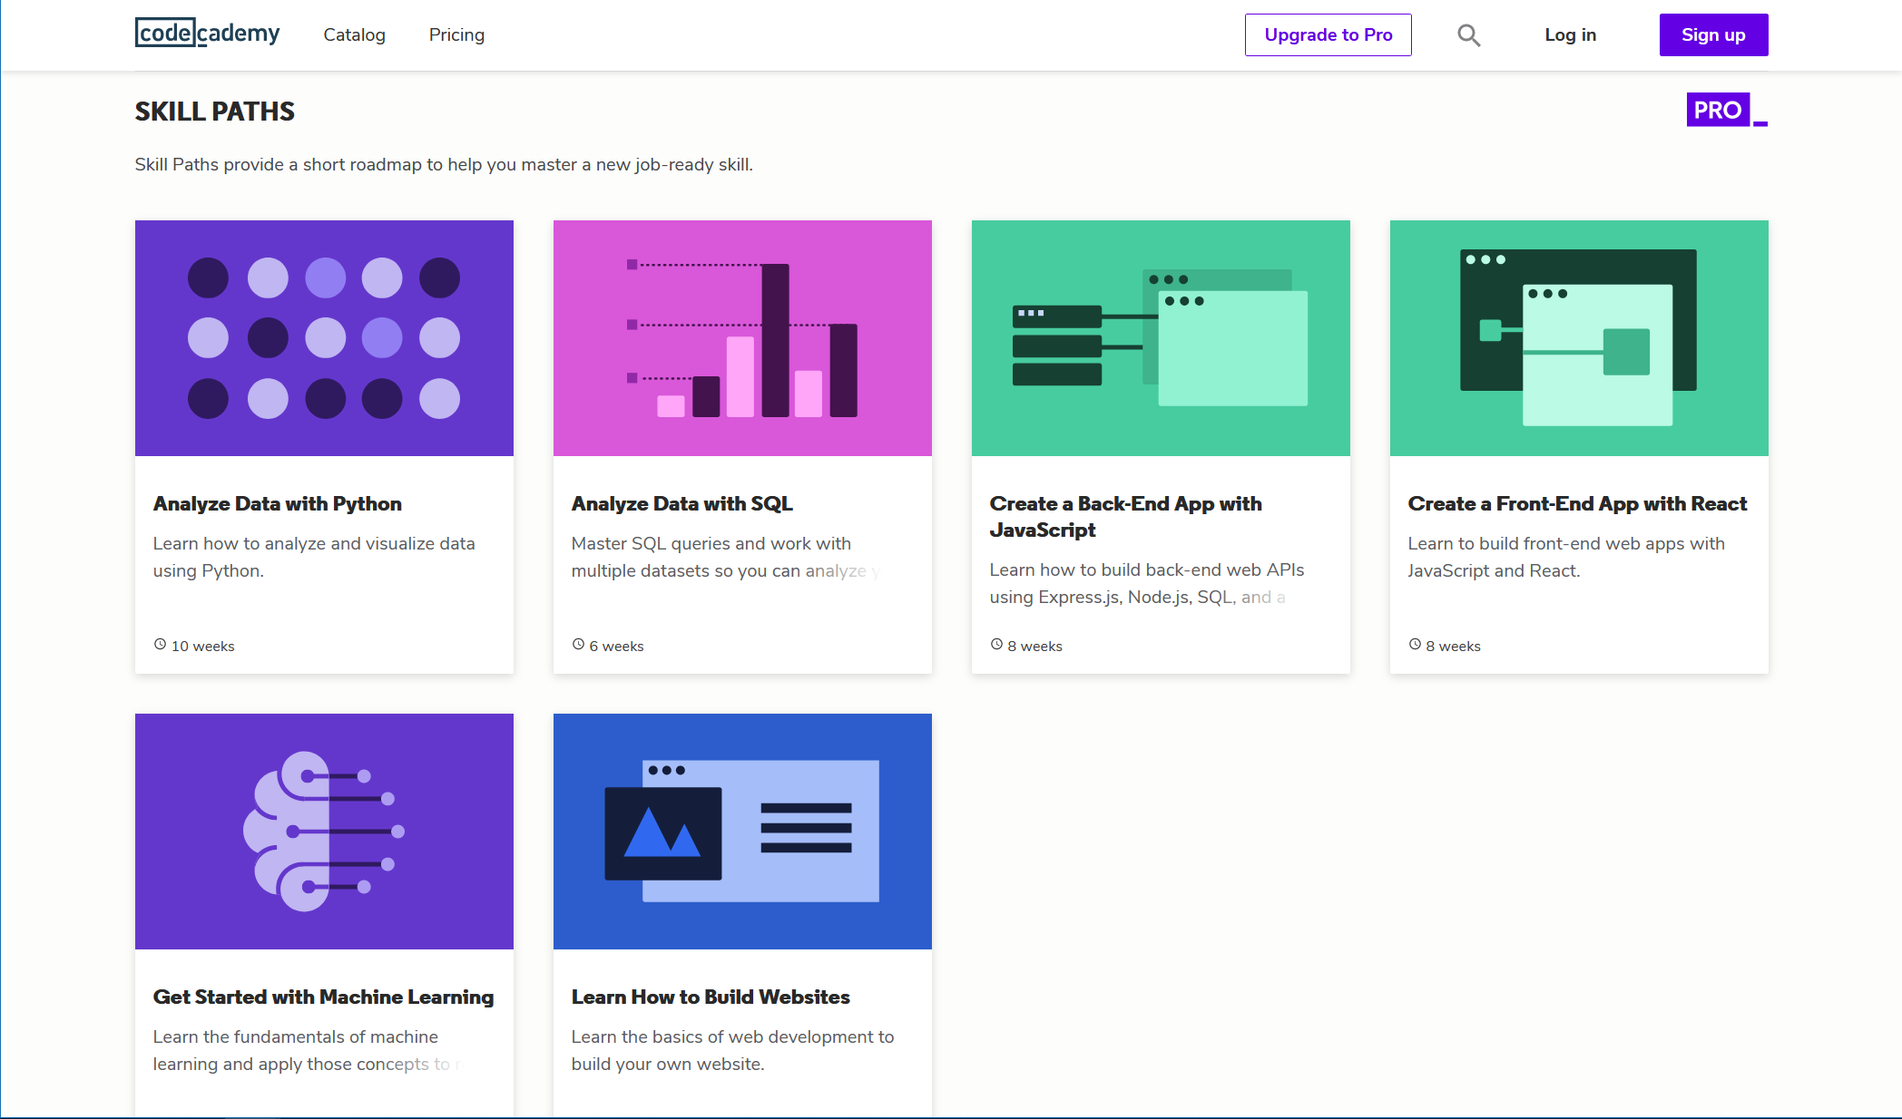Click Learn How to Build Websites title
1902x1119 pixels.
click(711, 997)
